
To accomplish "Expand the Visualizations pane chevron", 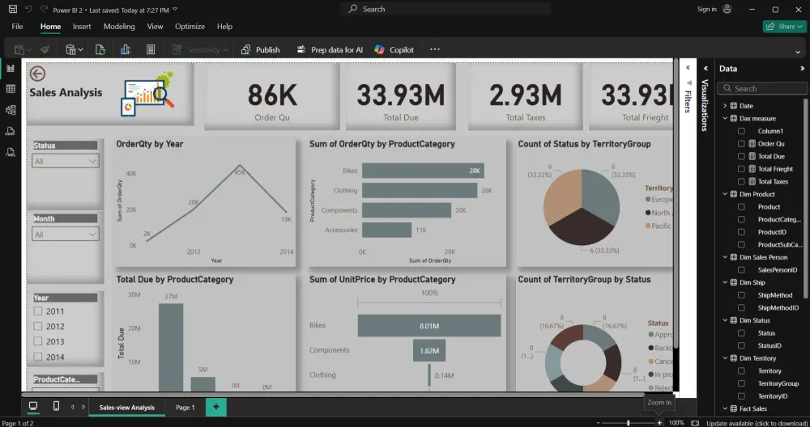I will click(x=706, y=69).
